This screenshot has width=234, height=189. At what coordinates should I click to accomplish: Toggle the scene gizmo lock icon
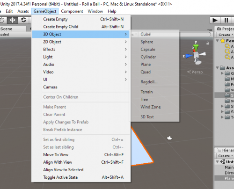[x=208, y=43]
